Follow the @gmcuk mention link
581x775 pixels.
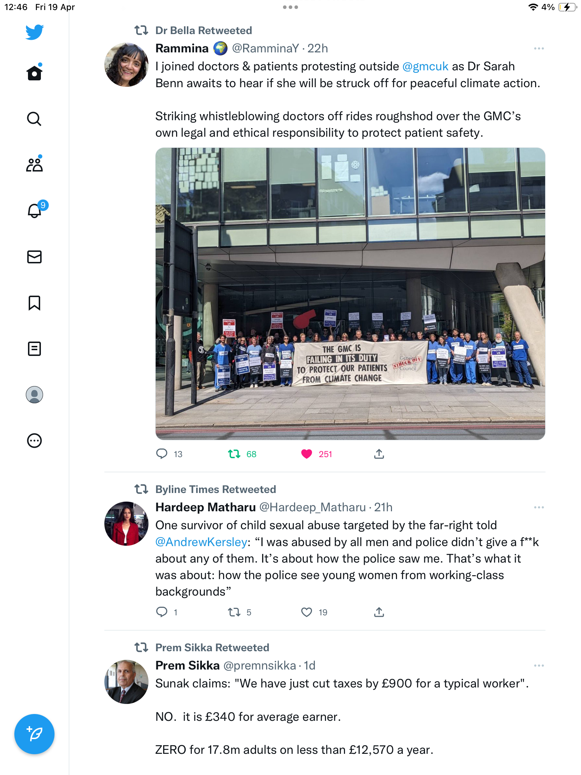coord(425,66)
